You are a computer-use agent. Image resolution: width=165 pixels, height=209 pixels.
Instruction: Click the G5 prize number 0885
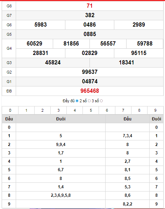[90, 34]
